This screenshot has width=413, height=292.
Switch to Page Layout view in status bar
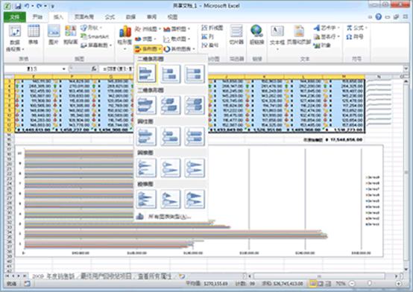[321, 284]
